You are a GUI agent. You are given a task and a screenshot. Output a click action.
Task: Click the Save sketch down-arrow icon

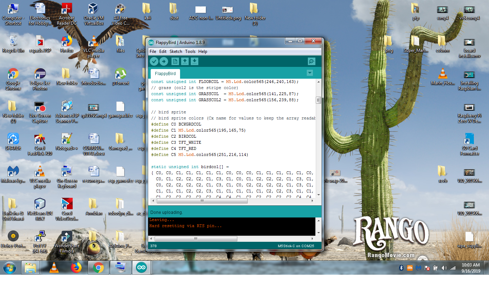click(194, 62)
